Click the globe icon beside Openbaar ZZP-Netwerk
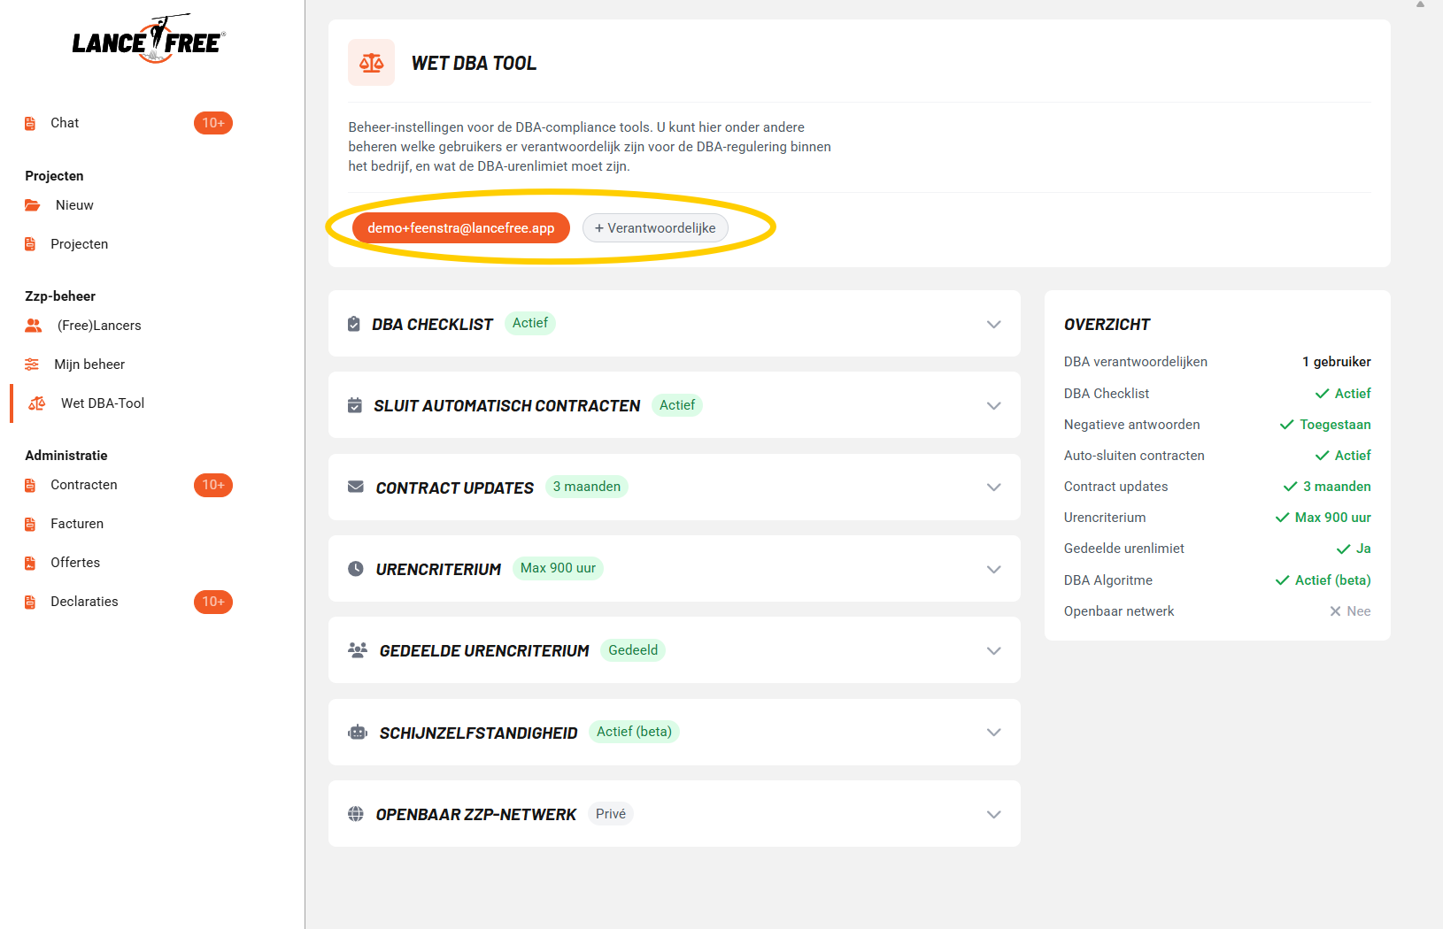Viewport: 1443px width, 929px height. pyautogui.click(x=356, y=814)
